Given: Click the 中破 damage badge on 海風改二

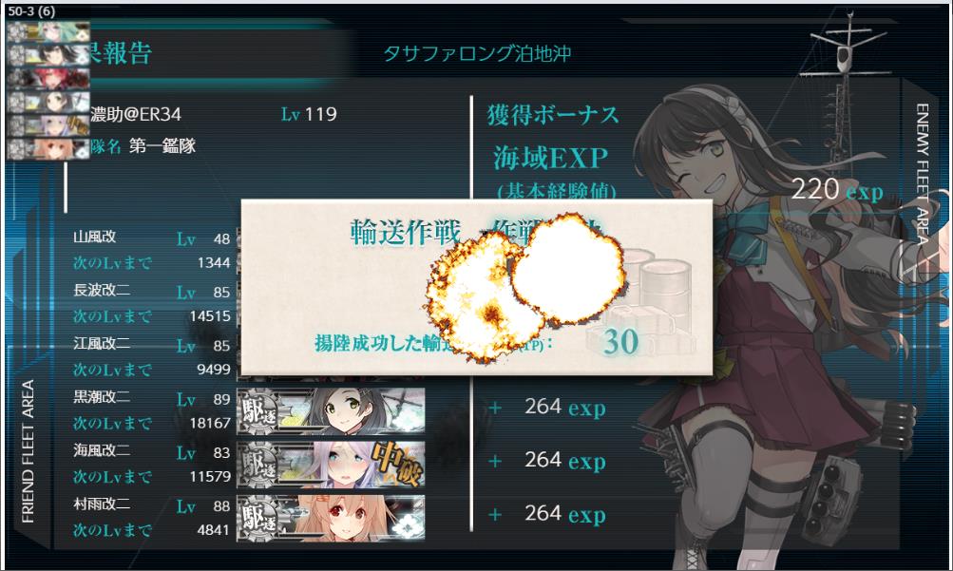Looking at the screenshot, I should [396, 464].
